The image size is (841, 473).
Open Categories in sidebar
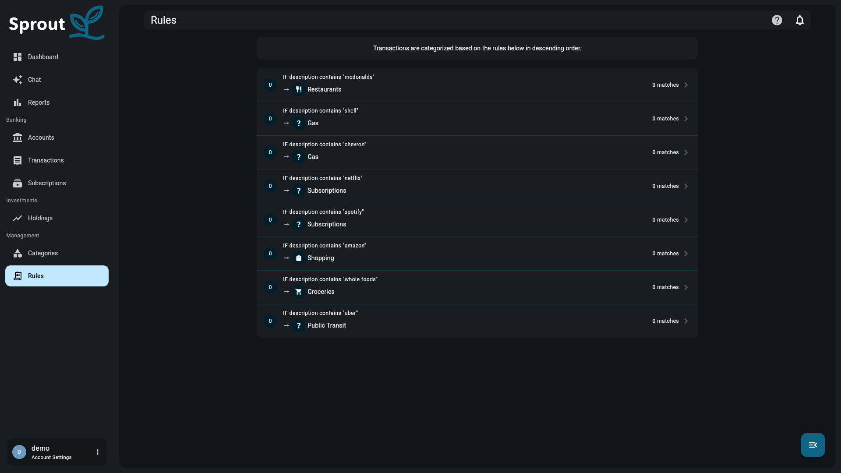[57, 253]
